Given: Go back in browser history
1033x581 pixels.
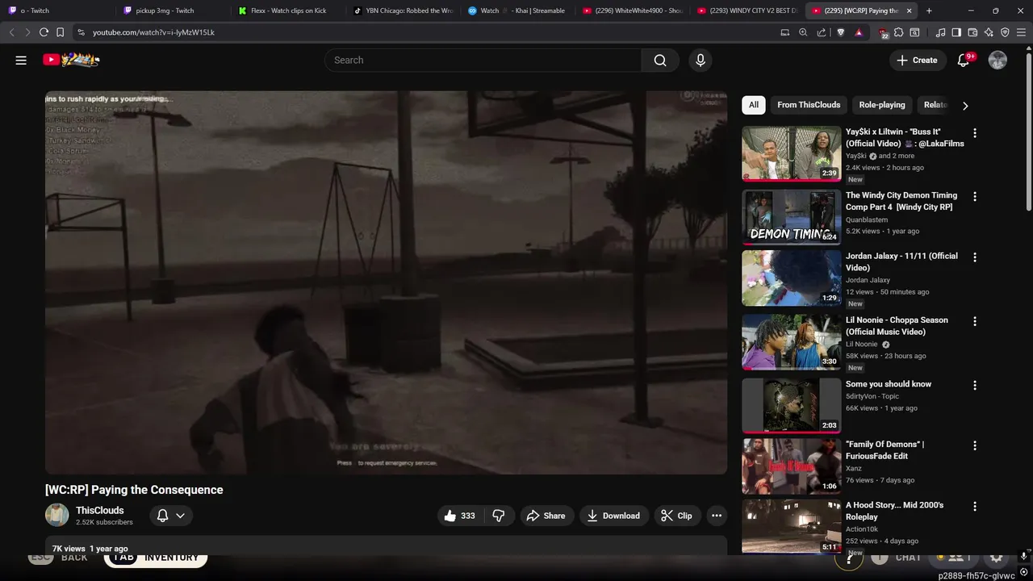Looking at the screenshot, I should tap(11, 32).
